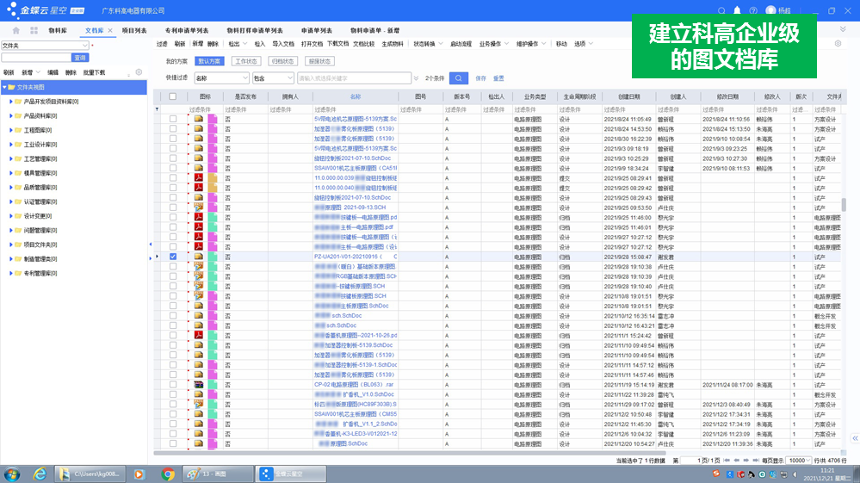This screenshot has height=483, width=860.
Task: Click the vertical scrollbar thumb of table
Action: click(x=844, y=205)
